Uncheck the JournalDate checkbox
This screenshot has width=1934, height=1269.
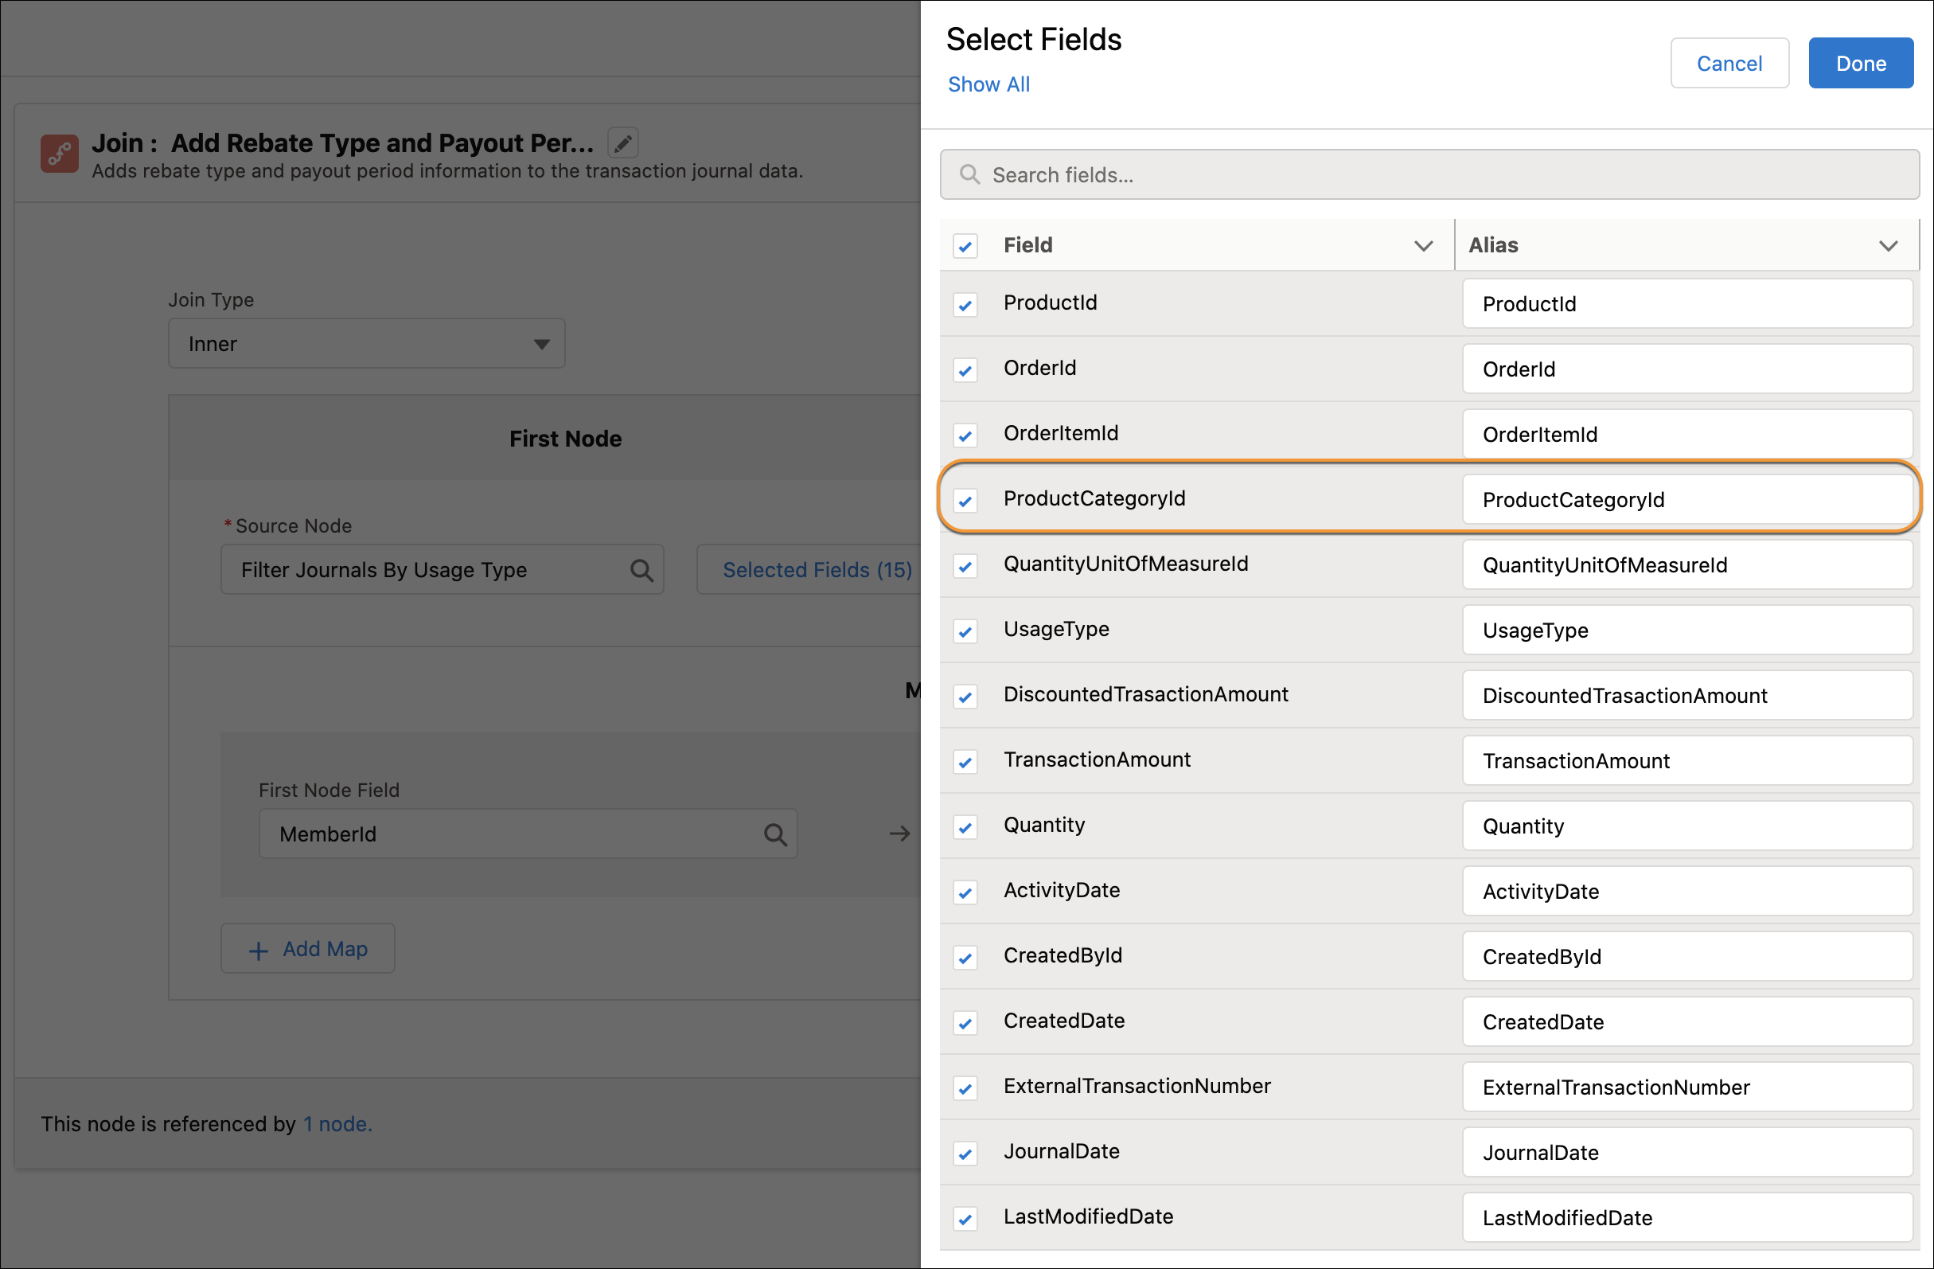(x=965, y=1154)
